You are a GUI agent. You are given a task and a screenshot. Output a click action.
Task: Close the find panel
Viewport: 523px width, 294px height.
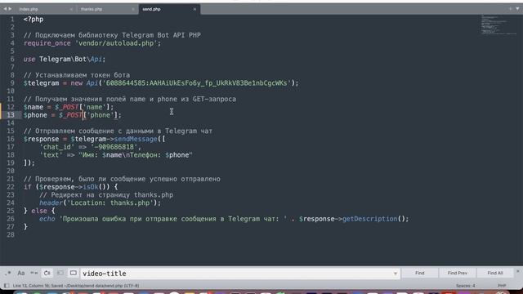(518, 271)
